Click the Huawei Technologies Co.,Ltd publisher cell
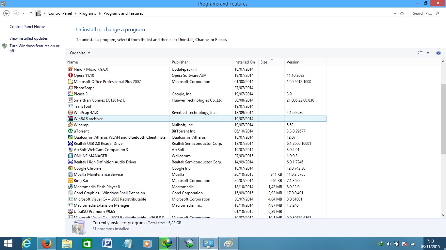446x250 pixels. point(197,100)
